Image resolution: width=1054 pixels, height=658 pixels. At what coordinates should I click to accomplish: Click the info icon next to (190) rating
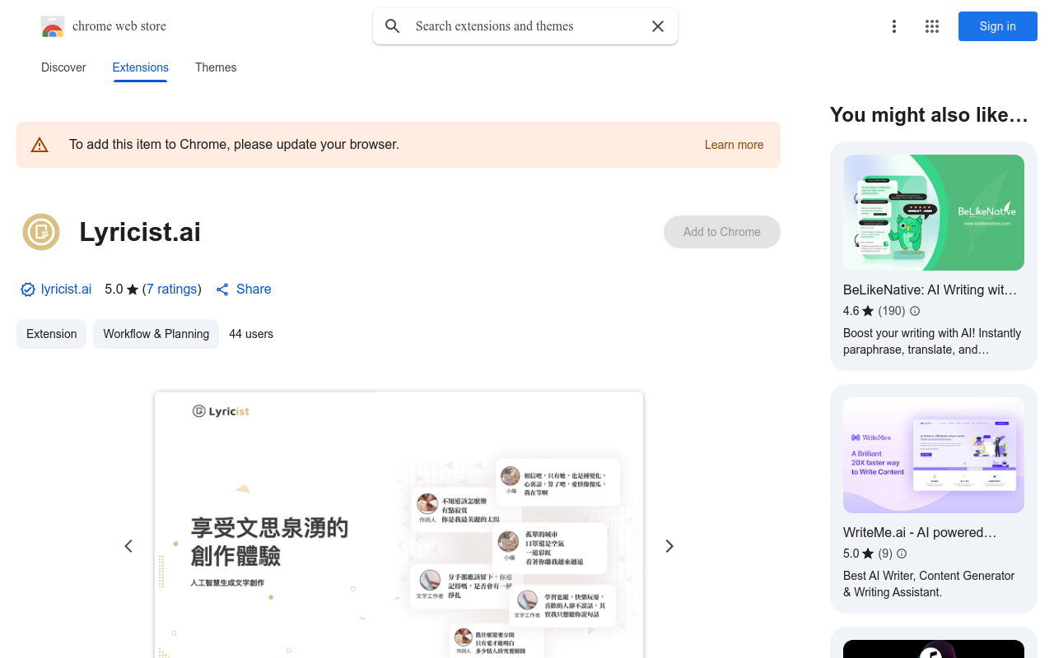click(915, 311)
